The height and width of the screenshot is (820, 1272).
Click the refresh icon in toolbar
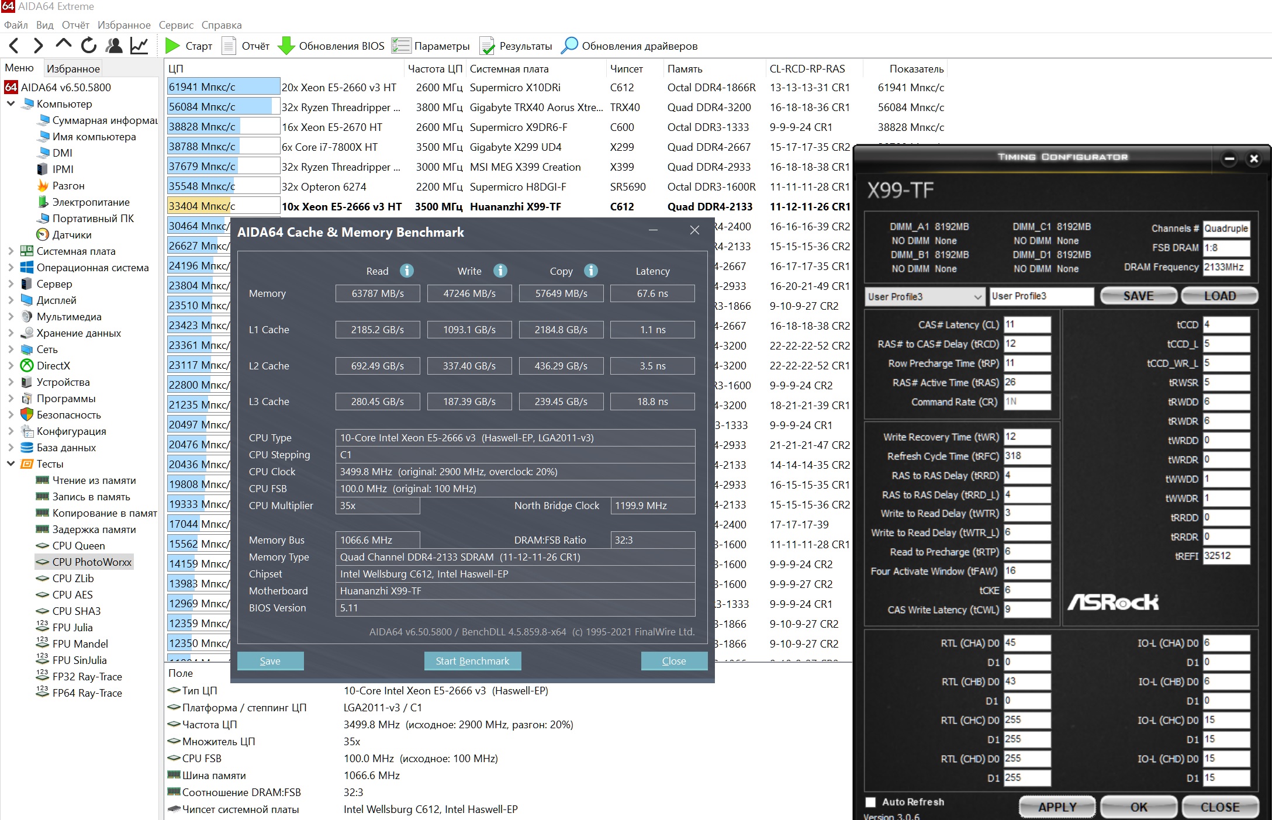pyautogui.click(x=89, y=46)
